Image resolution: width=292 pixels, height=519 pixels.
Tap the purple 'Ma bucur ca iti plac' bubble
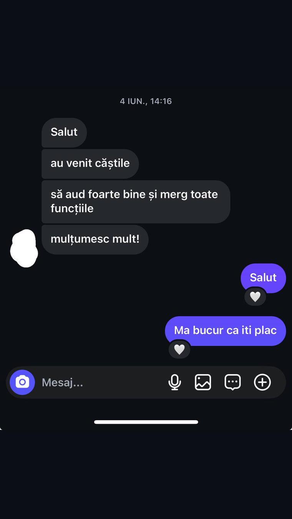tap(225, 331)
